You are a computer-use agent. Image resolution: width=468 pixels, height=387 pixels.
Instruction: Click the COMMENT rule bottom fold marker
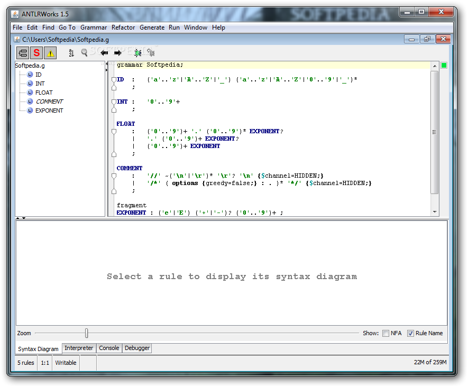(x=114, y=191)
